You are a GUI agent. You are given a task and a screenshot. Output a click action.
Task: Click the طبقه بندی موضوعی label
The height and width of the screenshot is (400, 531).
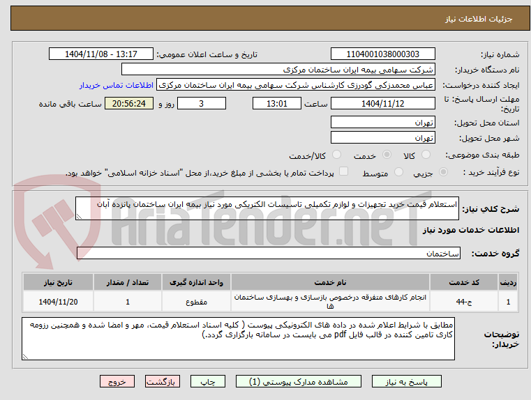pyautogui.click(x=482, y=155)
